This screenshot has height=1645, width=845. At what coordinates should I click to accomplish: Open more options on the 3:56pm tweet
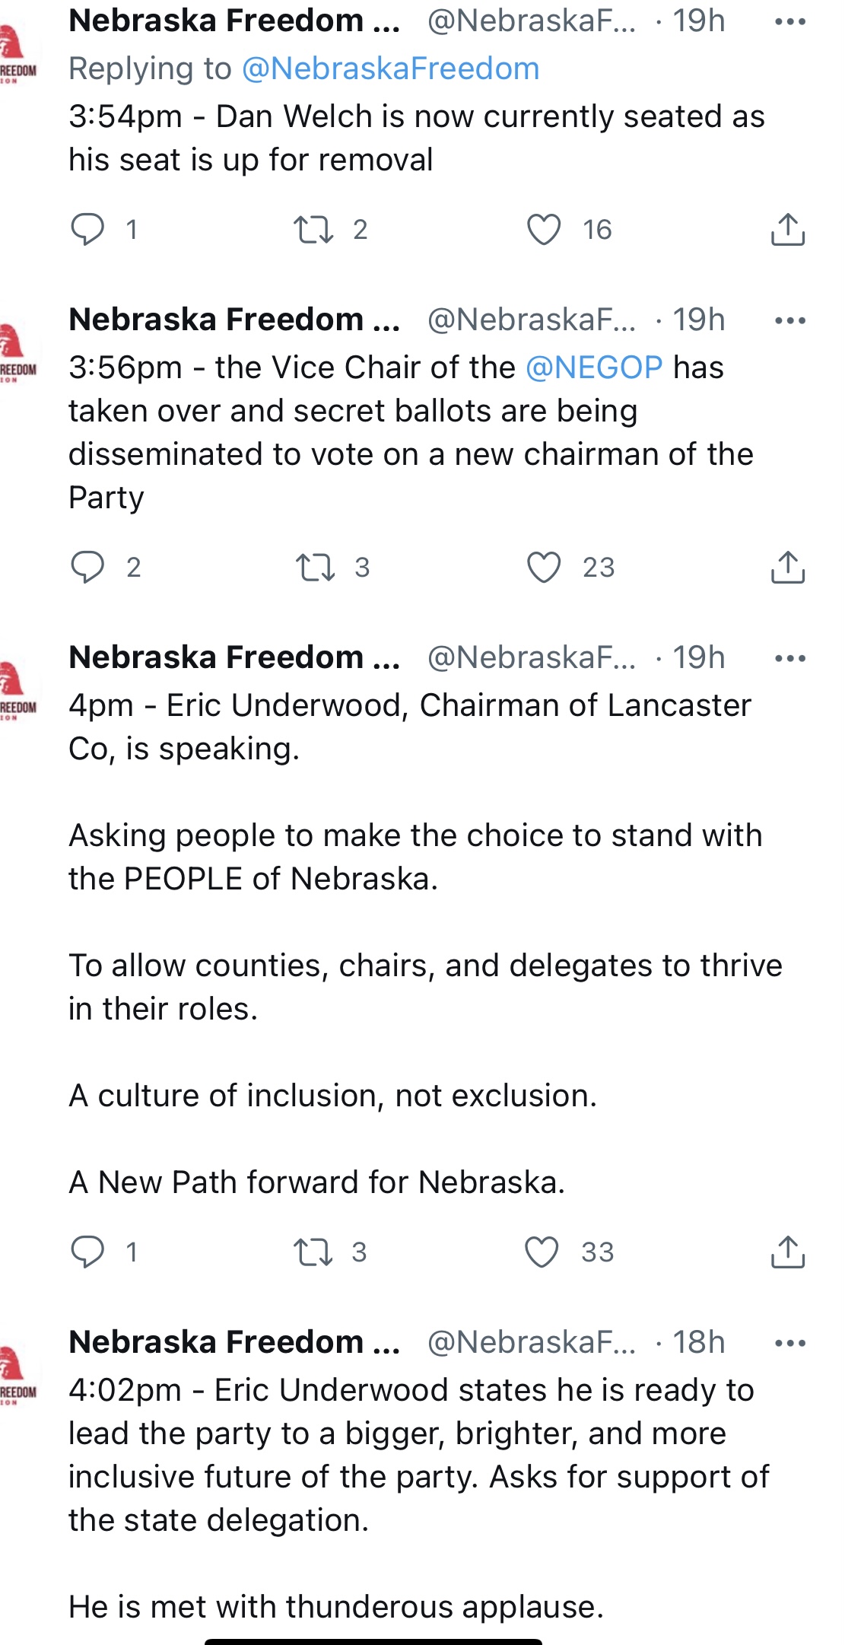[789, 320]
